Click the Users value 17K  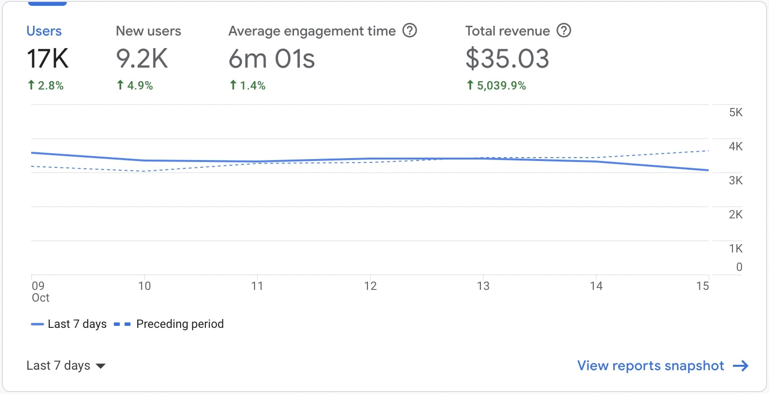(48, 59)
